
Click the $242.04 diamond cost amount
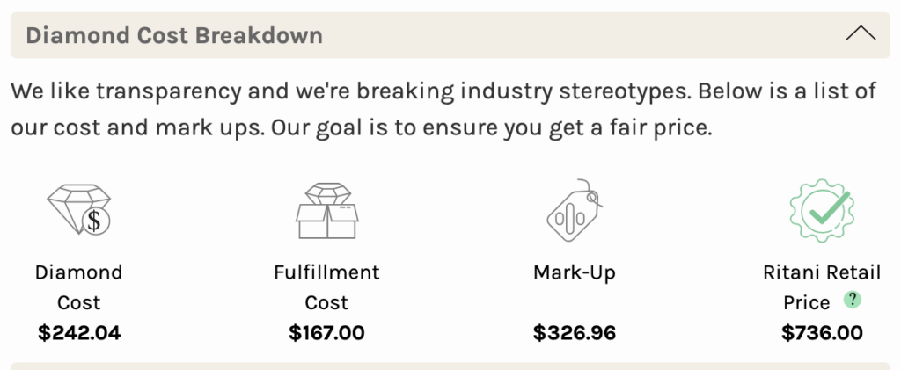(x=79, y=333)
